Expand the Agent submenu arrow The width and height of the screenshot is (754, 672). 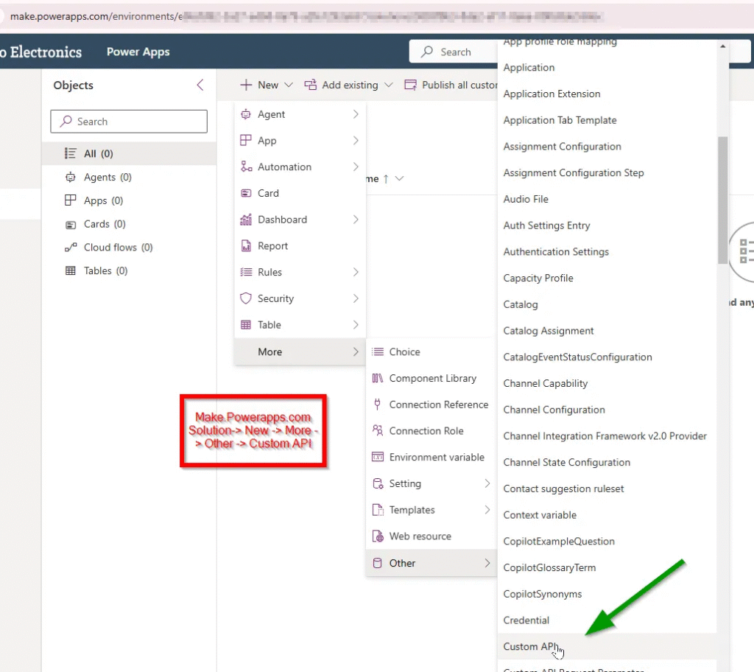(x=356, y=114)
